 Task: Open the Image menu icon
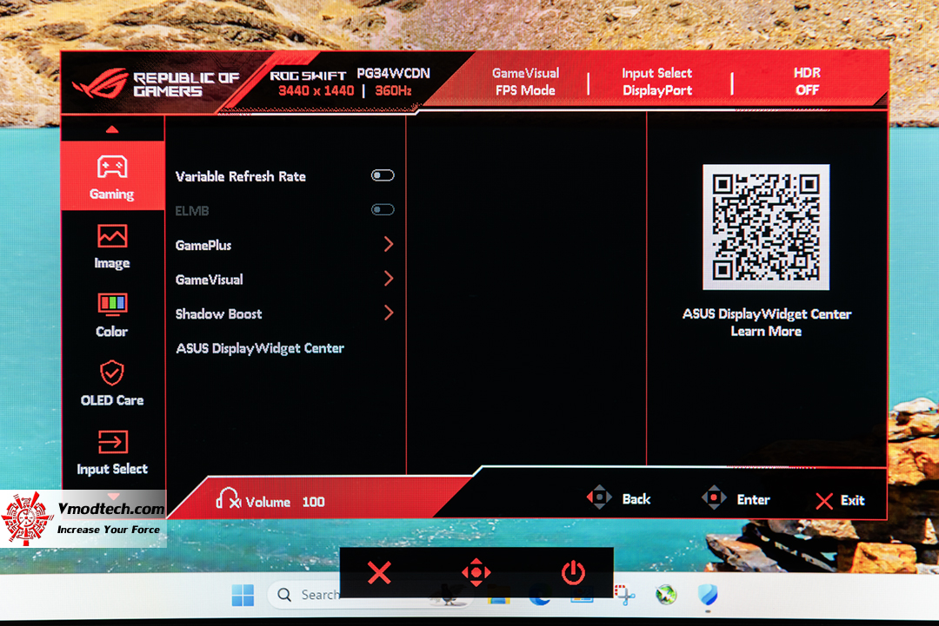pyautogui.click(x=112, y=236)
